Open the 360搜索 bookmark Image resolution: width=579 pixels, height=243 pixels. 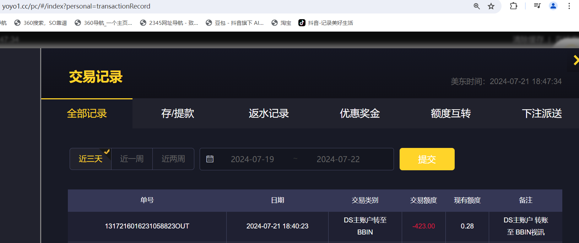(x=40, y=23)
